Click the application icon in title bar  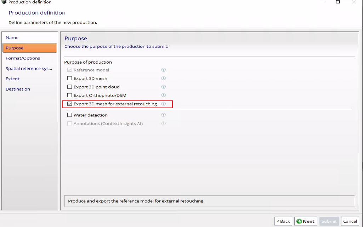(x=4, y=2)
